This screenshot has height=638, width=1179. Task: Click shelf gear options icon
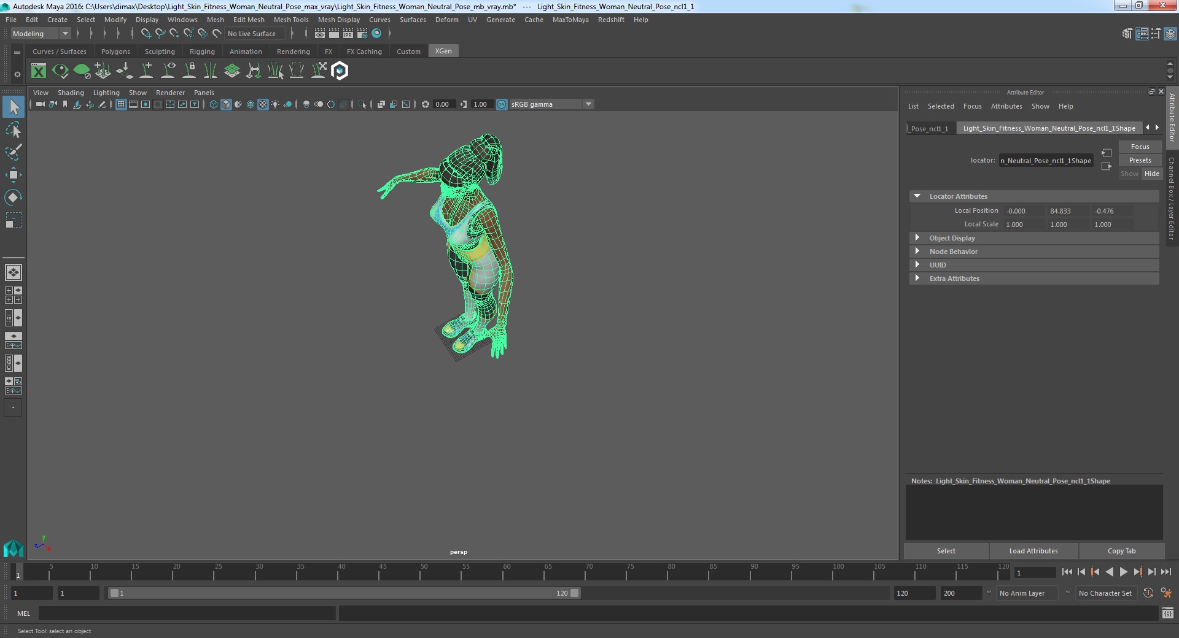(x=17, y=74)
